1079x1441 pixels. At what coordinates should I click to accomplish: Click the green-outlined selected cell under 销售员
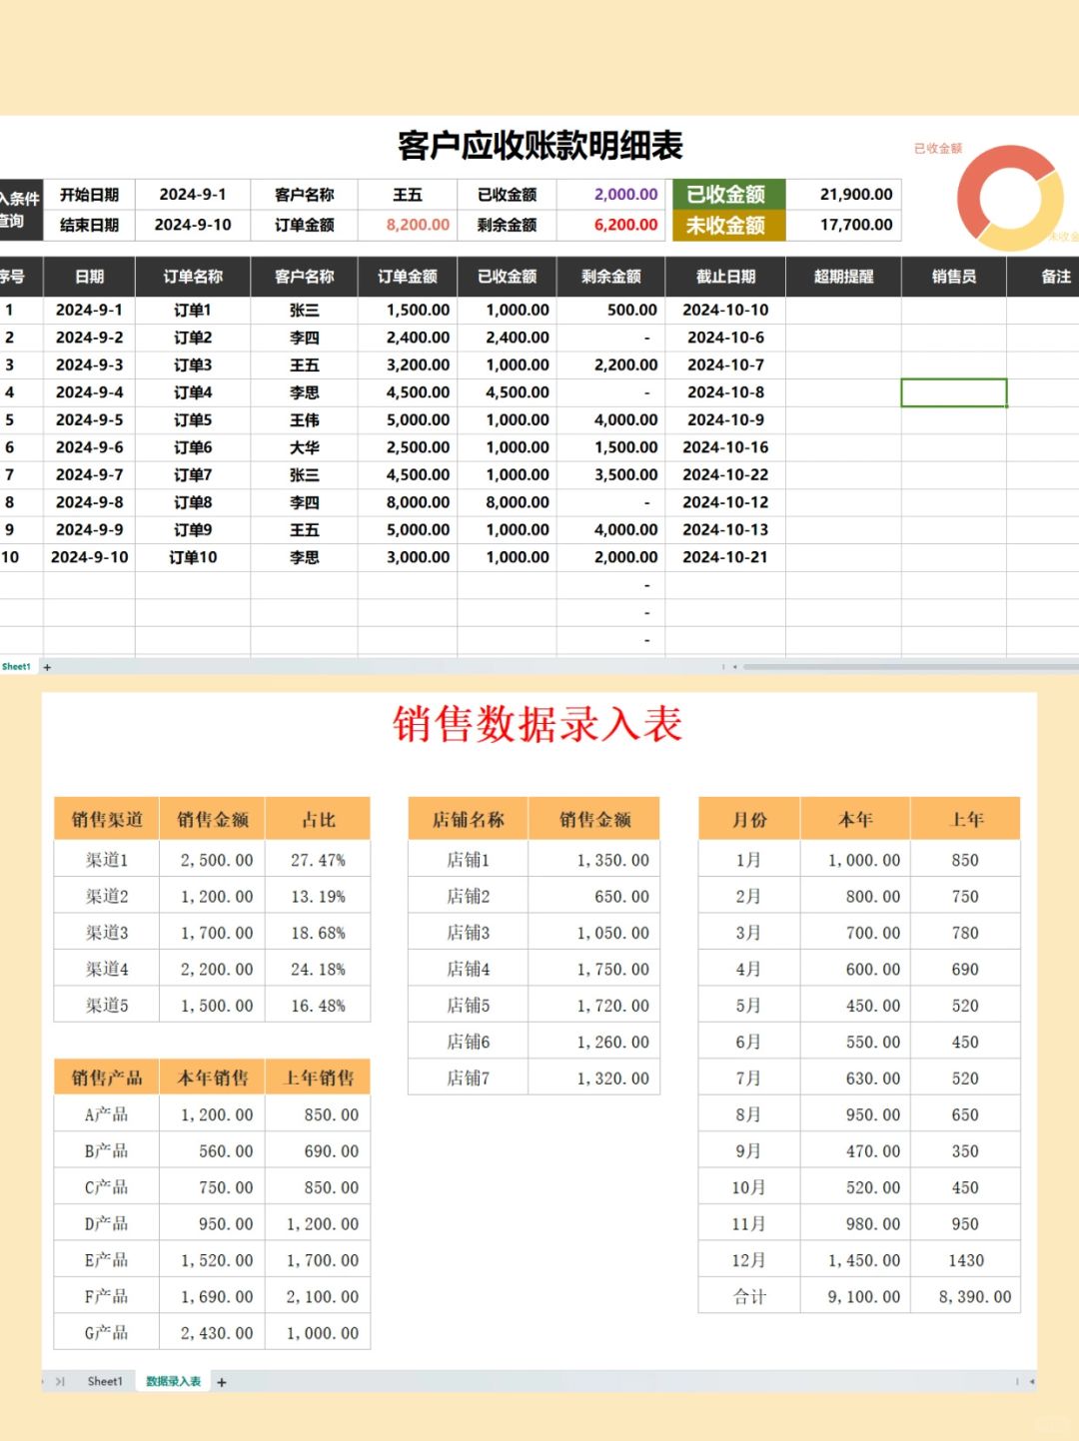point(954,392)
